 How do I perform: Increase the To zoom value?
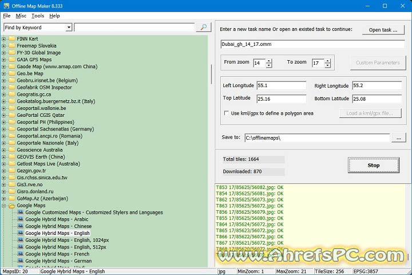[x=327, y=61]
